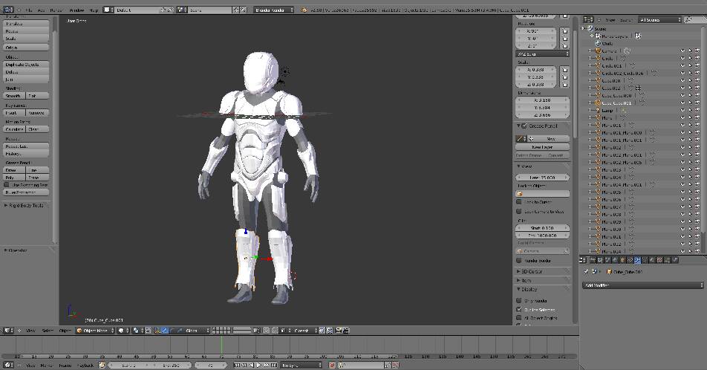Open outliner editor type icon

click(588, 19)
